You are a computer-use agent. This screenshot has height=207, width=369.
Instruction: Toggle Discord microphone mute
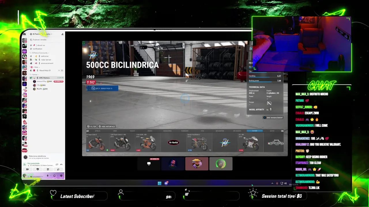pos(48,176)
